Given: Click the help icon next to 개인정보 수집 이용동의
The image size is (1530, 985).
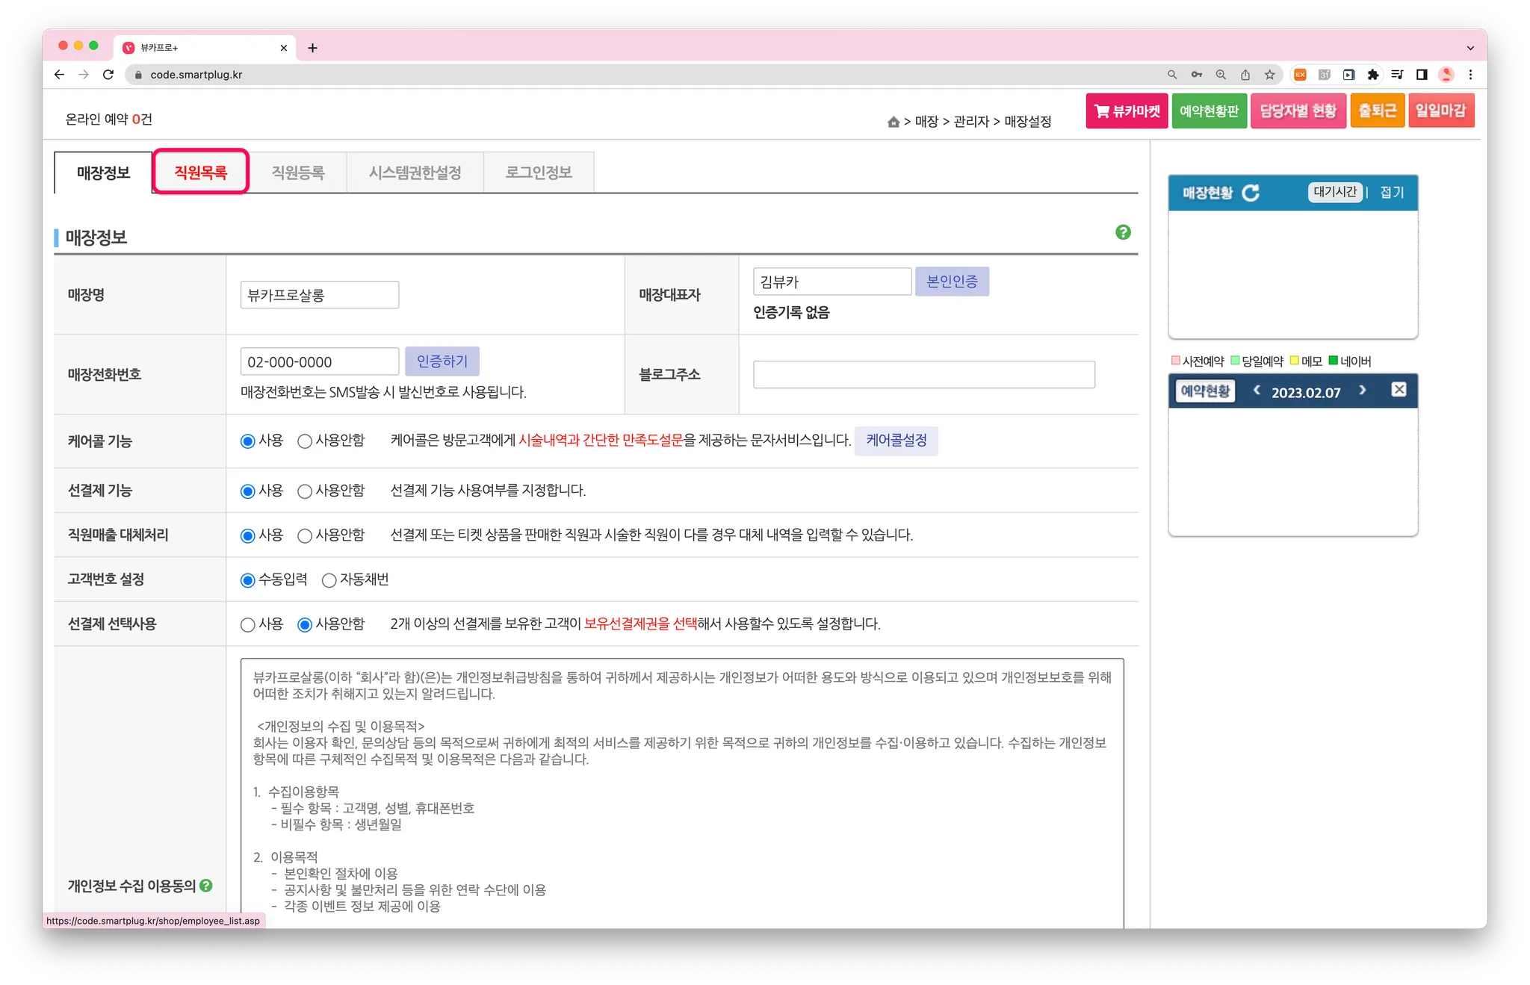Looking at the screenshot, I should click(206, 886).
